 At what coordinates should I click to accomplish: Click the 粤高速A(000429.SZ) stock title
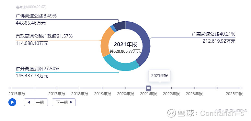pos(31,7)
